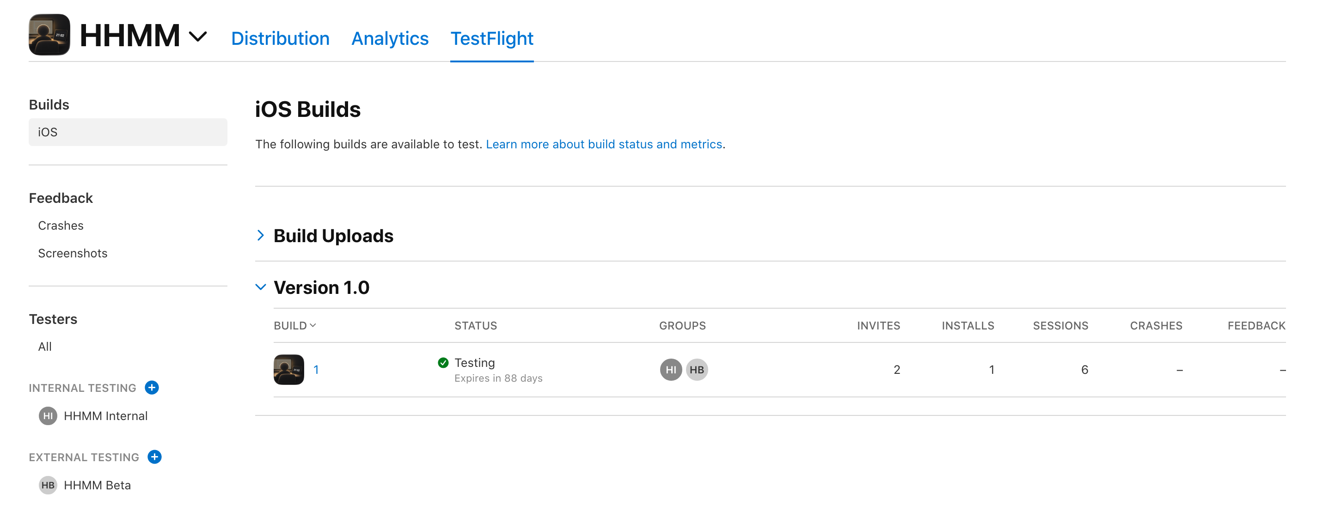Open Screenshots feedback
The height and width of the screenshot is (512, 1323).
click(73, 253)
